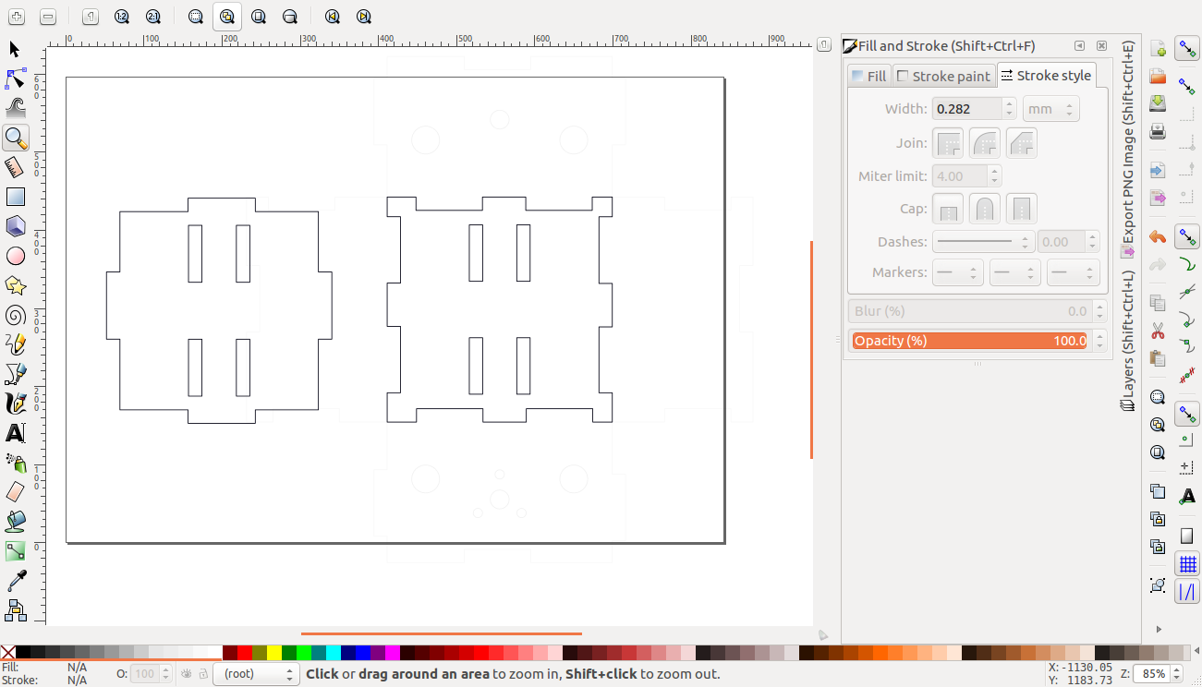Zoom to fit page width

click(290, 17)
